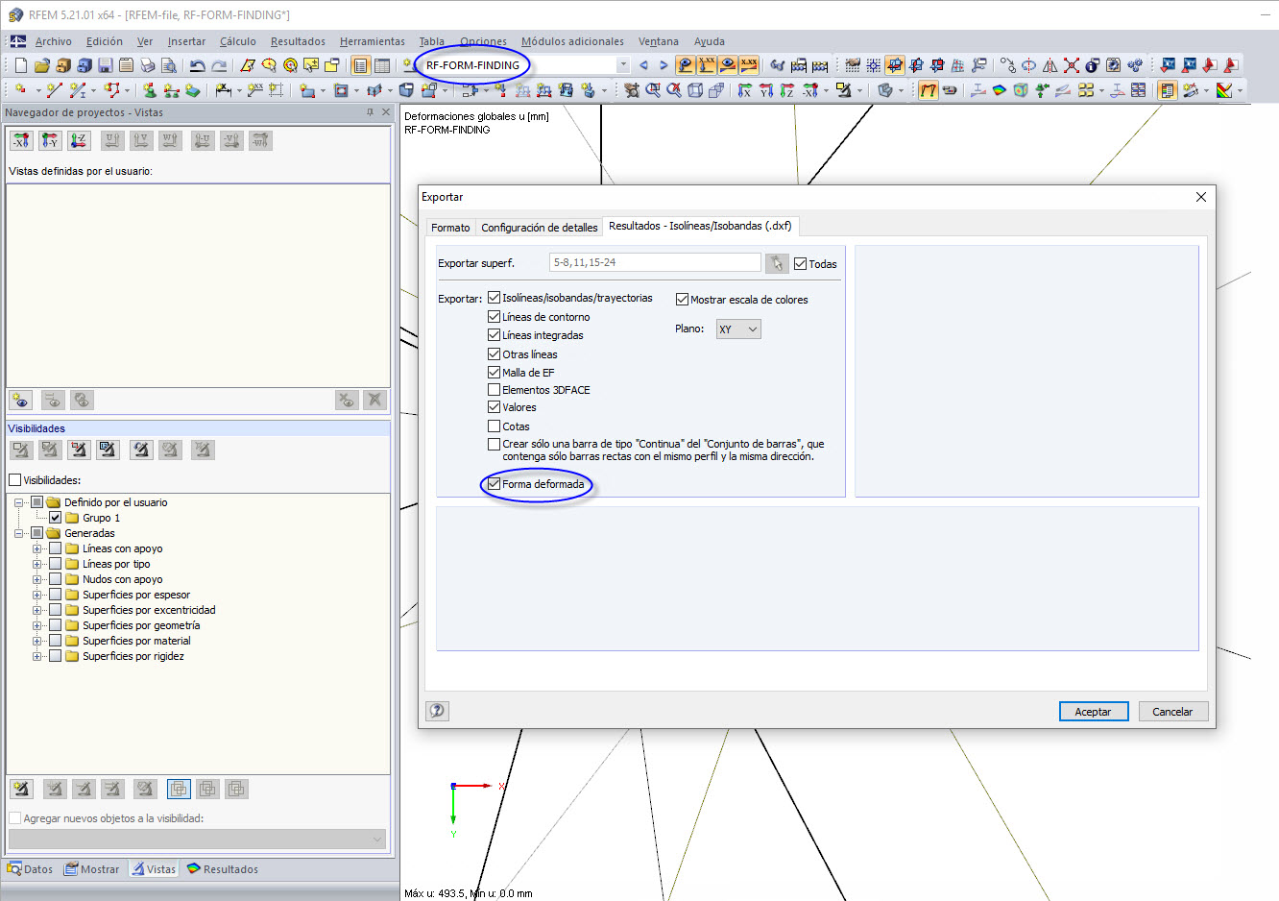Viewport: 1279px width, 901px height.
Task: Check the Grupo 1 visibility checkbox
Action: point(56,518)
